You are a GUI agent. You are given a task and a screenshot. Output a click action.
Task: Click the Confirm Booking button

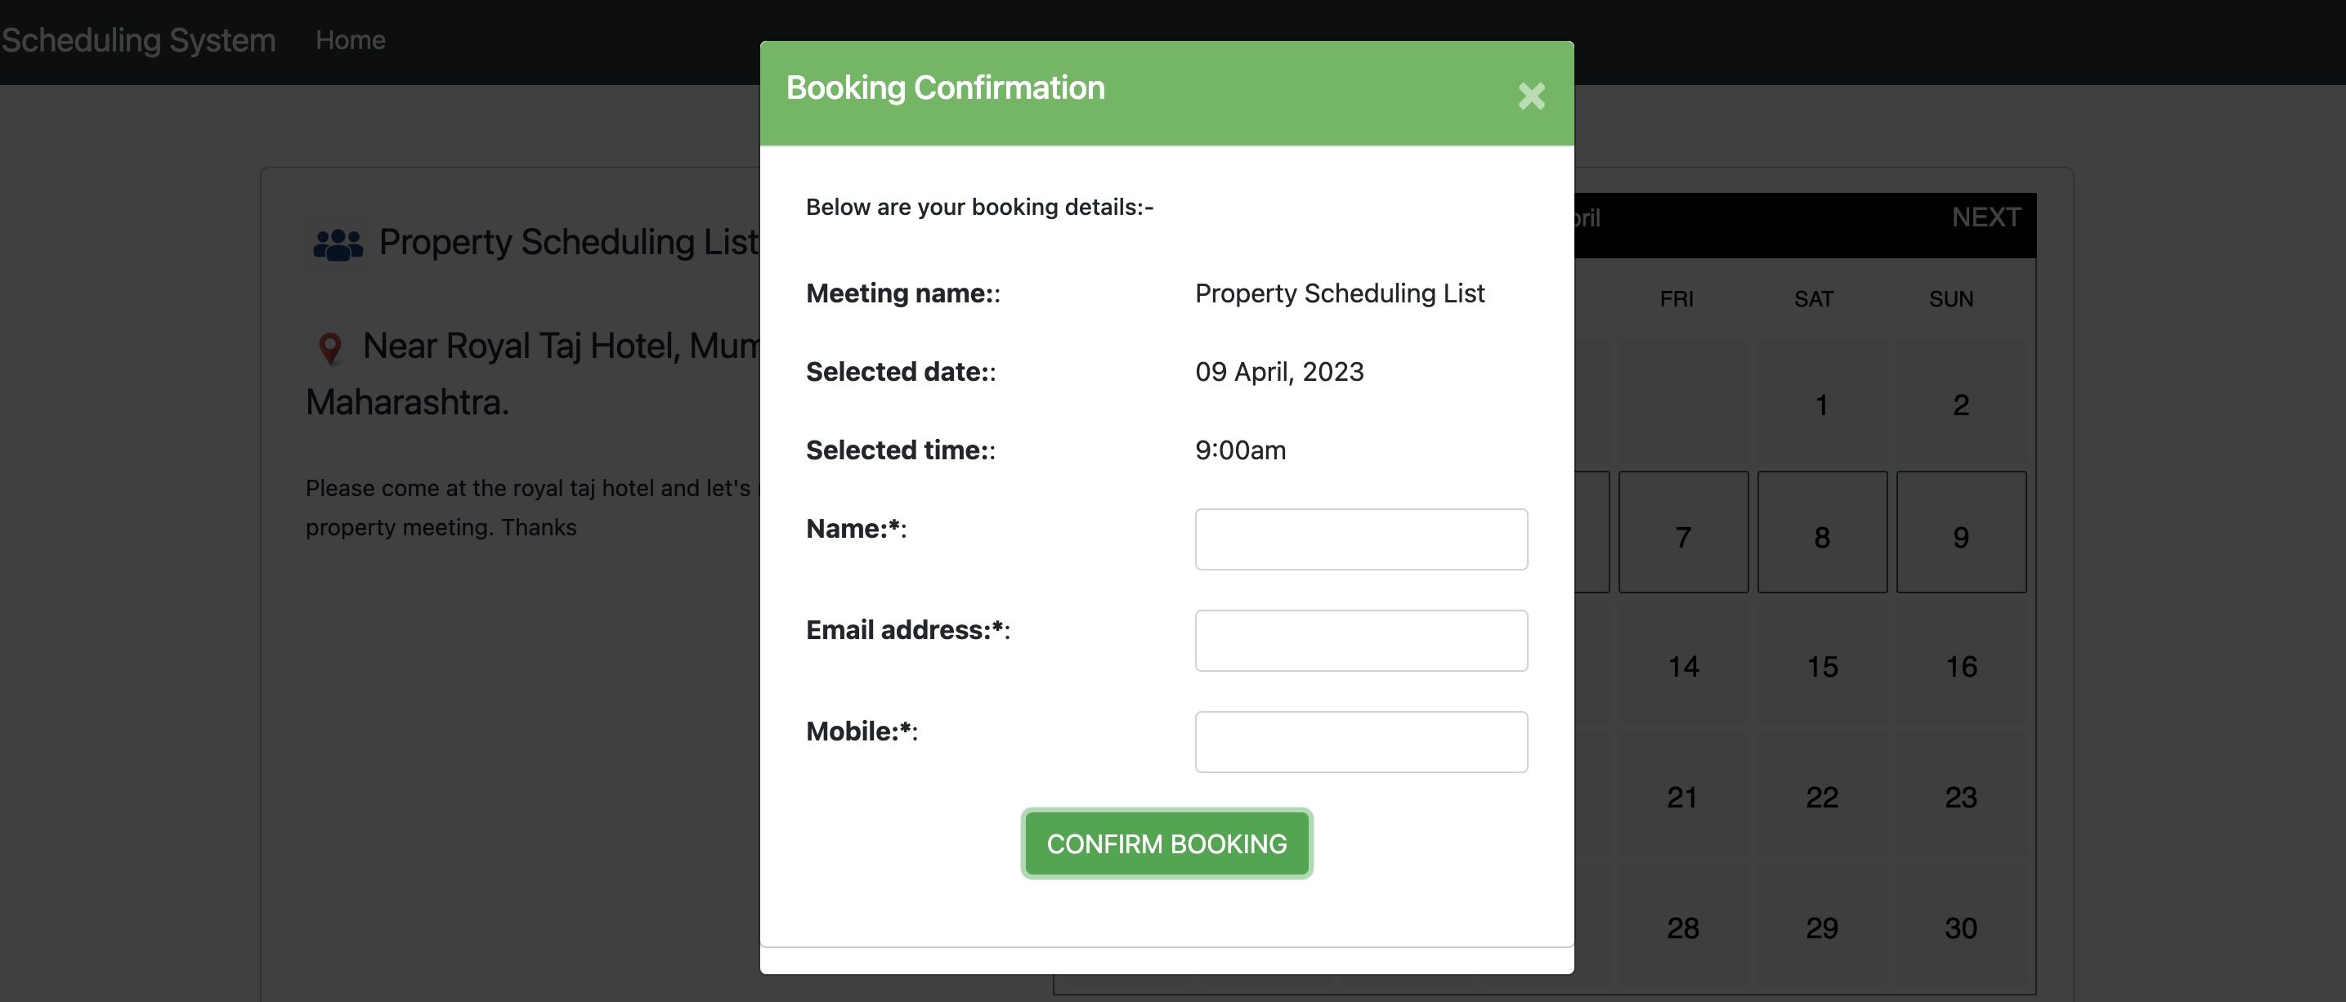(1166, 843)
